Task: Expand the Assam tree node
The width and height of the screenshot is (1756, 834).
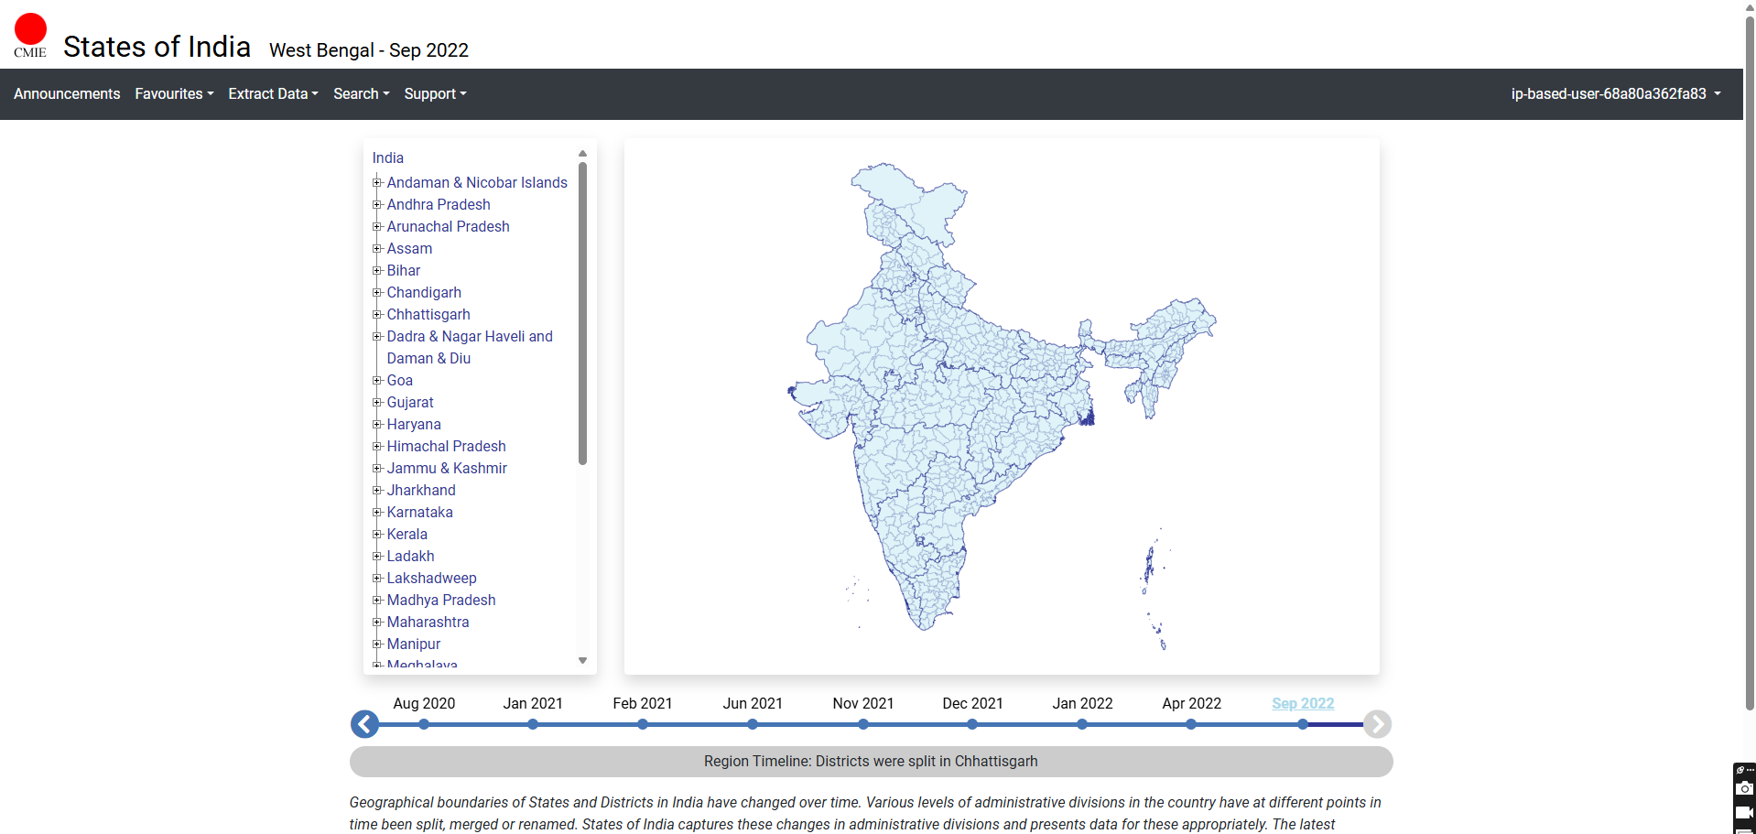Action: coord(377,249)
